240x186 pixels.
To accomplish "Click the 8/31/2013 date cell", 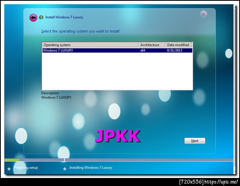I will [x=175, y=50].
